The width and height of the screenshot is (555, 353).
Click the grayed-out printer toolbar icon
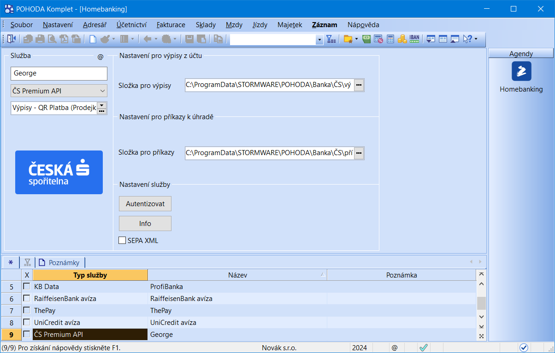40,40
